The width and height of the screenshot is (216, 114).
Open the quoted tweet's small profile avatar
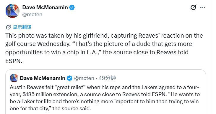pyautogui.click(x=14, y=78)
